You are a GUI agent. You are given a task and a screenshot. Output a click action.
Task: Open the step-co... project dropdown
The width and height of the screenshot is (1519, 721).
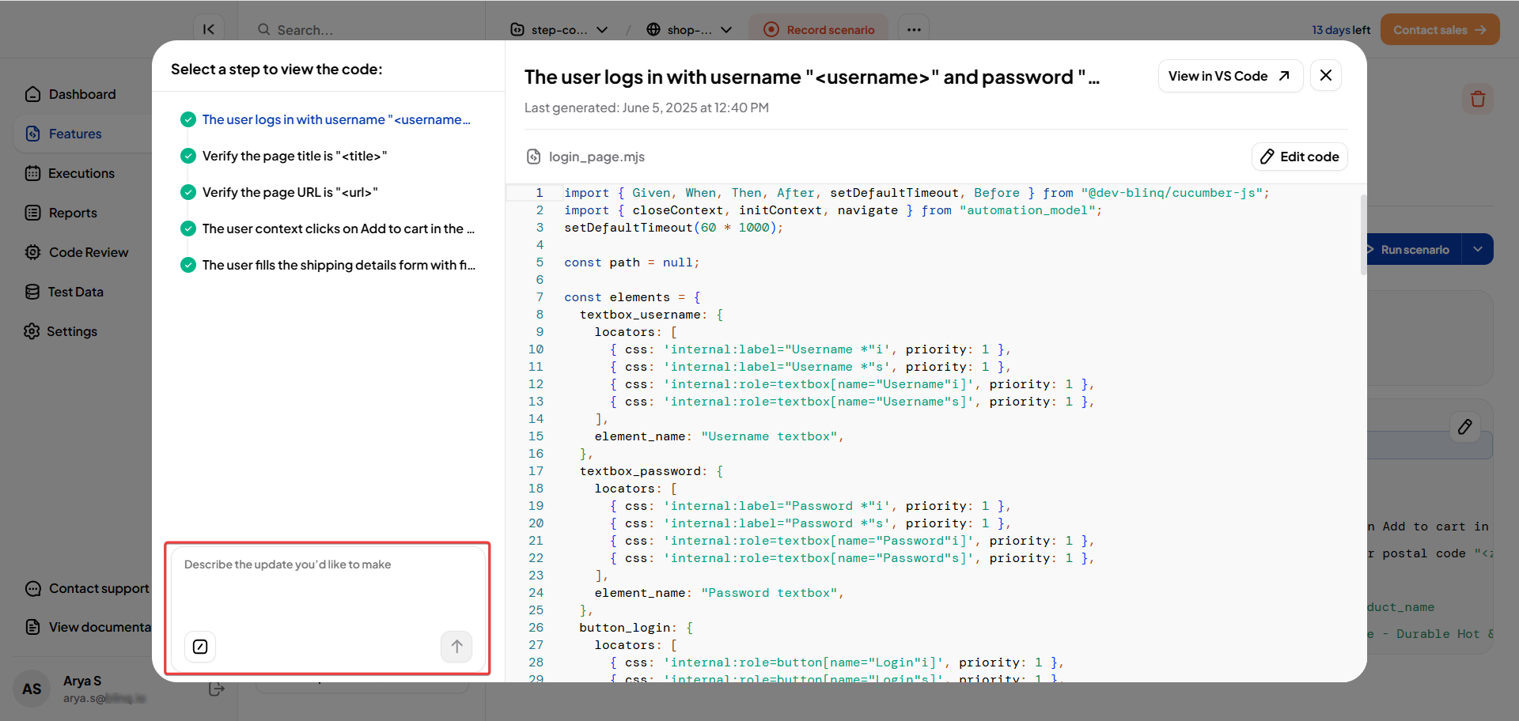pyautogui.click(x=559, y=30)
